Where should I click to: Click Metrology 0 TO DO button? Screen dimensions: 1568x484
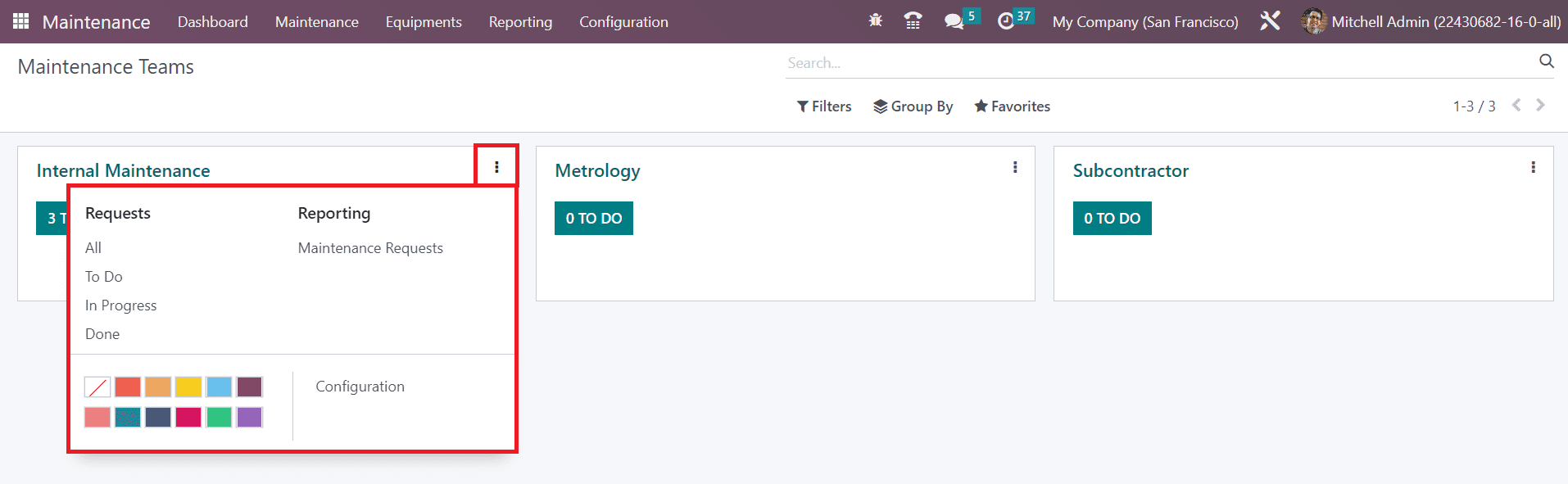coord(594,218)
